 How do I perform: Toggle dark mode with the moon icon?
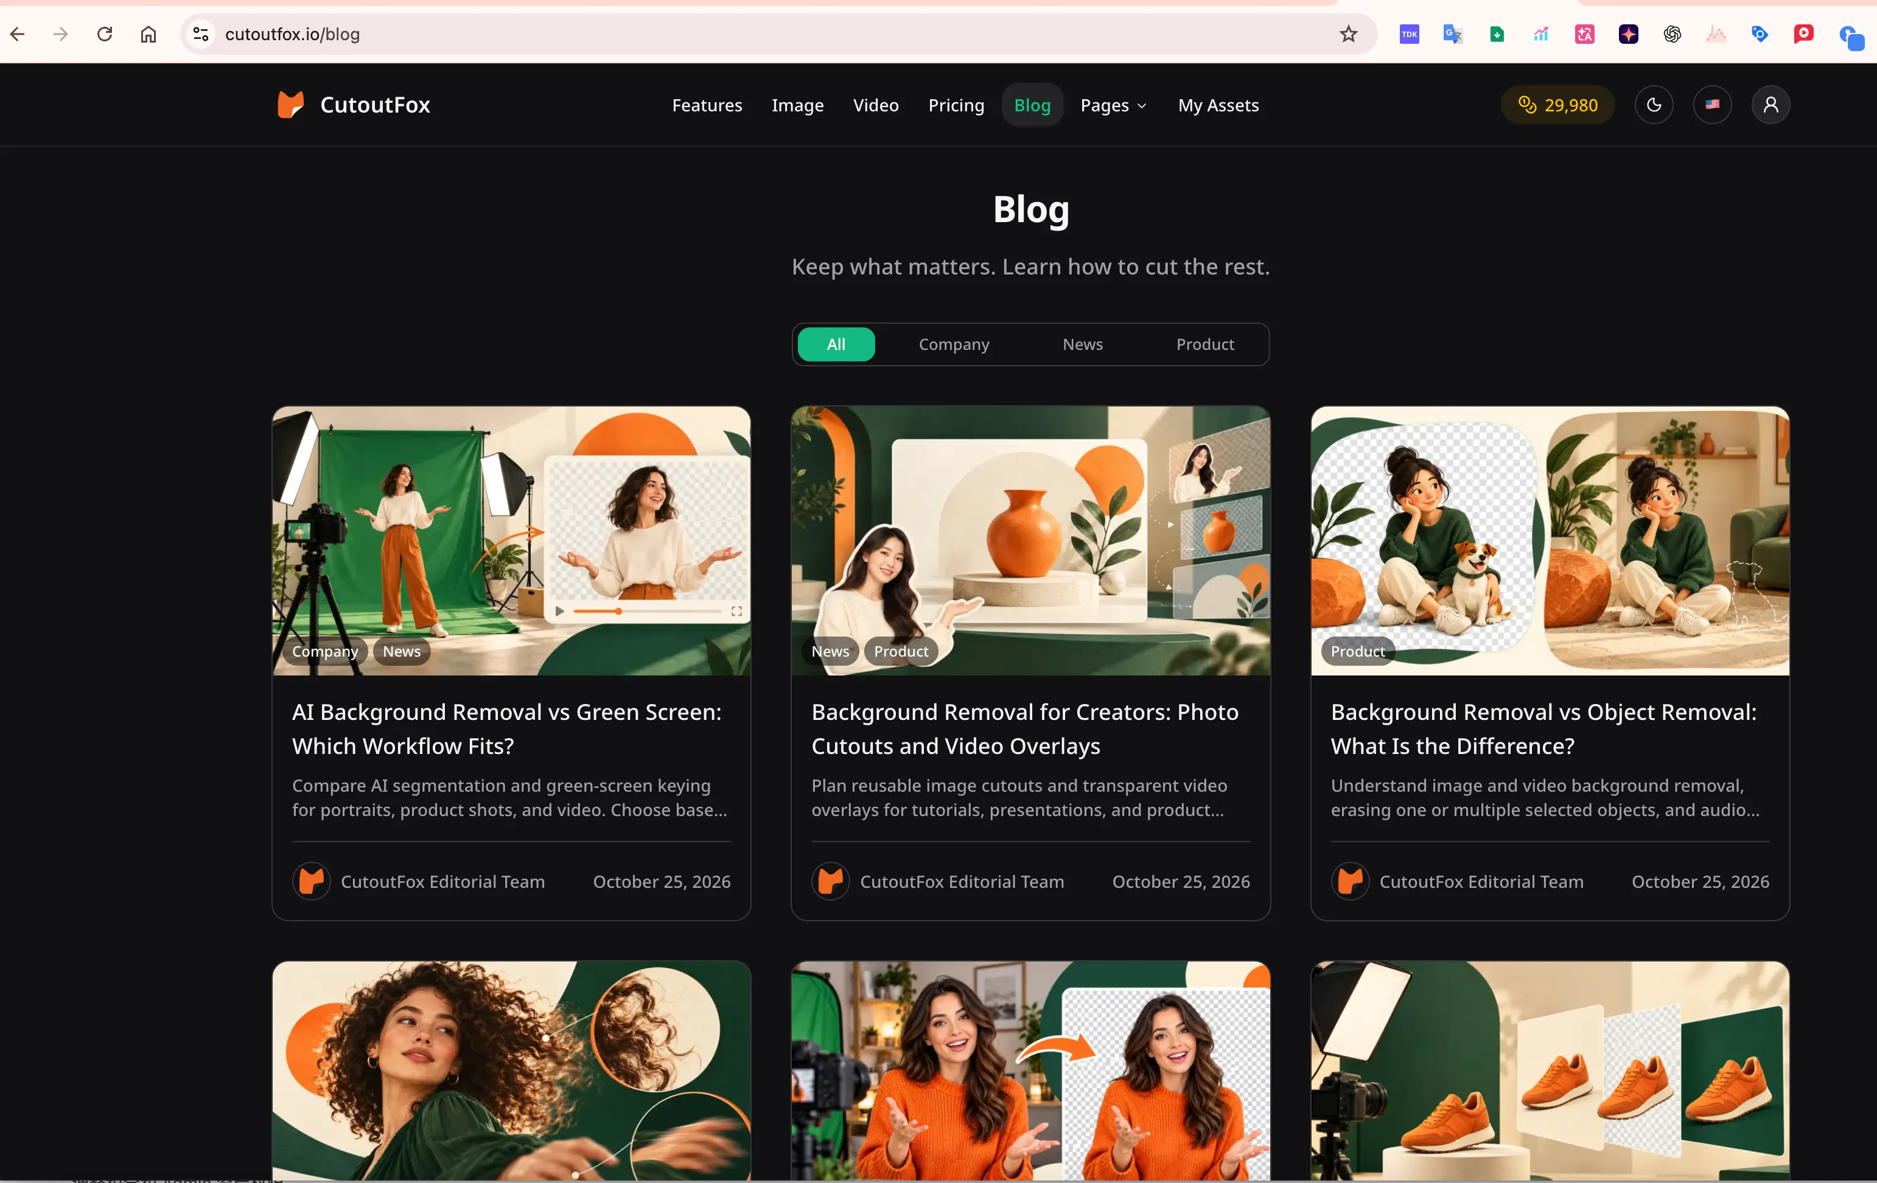coord(1654,105)
